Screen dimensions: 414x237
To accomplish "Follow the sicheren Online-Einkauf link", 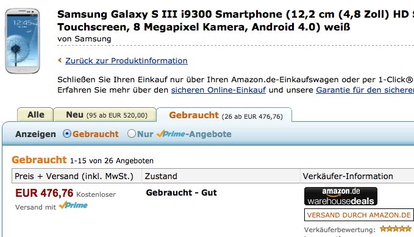I will (218, 90).
